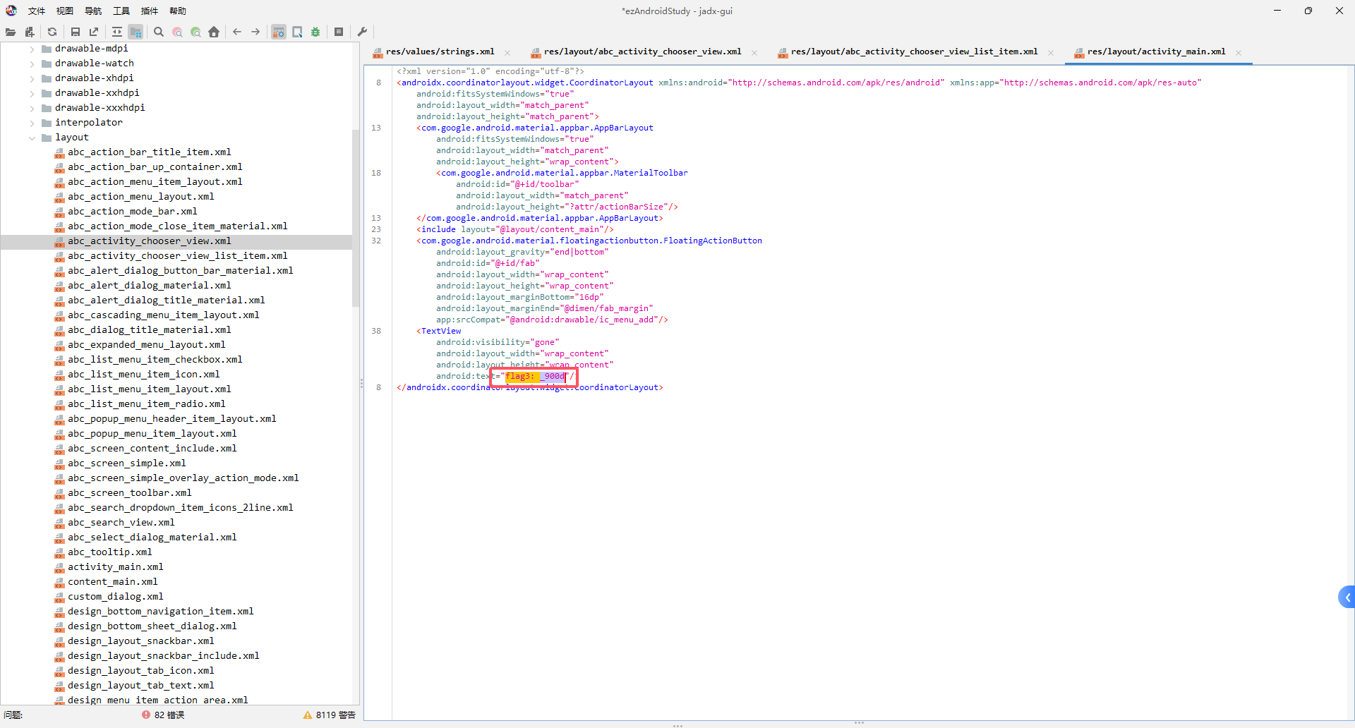Select abc_action_bar_title_item.xml in the tree
The height and width of the screenshot is (728, 1355).
tap(150, 152)
